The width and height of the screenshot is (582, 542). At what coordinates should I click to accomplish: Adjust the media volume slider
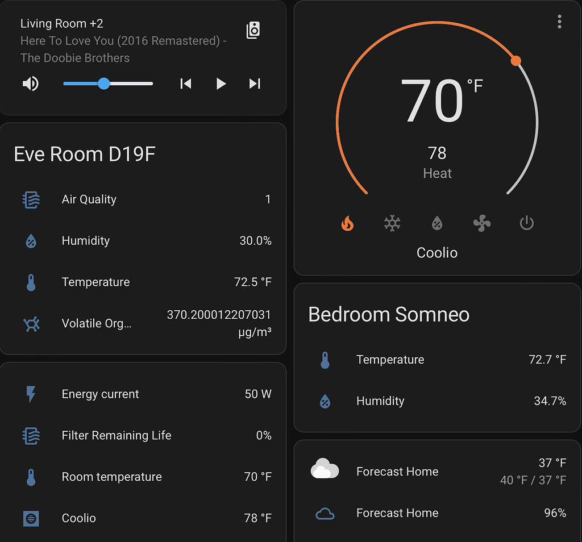tap(104, 84)
